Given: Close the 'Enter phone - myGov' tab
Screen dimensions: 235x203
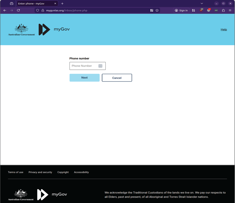Looking at the screenshot, I should pyautogui.click(x=55, y=4).
